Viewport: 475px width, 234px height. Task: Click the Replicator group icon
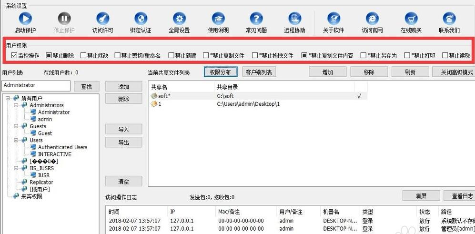(25, 182)
